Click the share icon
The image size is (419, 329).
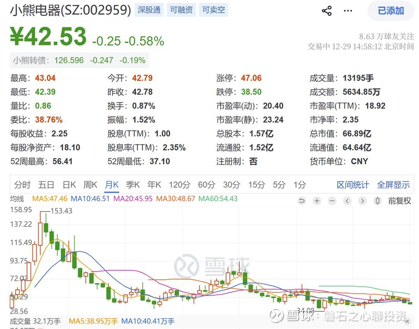tap(327, 11)
